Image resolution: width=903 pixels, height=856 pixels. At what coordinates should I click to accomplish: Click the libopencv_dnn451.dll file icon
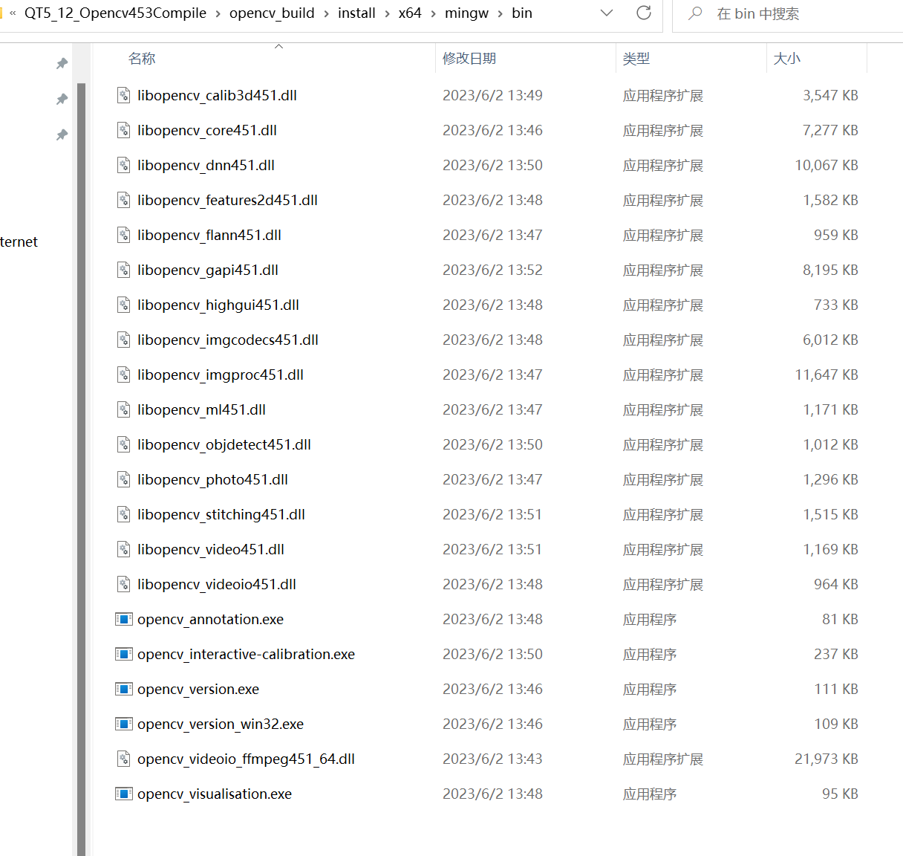(x=123, y=165)
